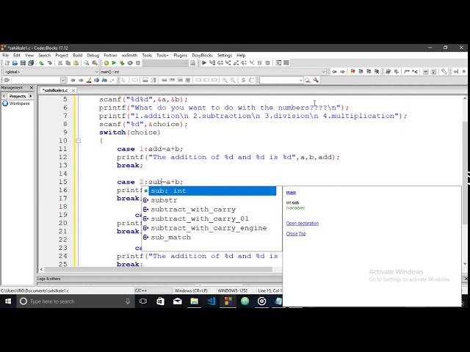Click the Save all files icon
This screenshot has height=352, width=470.
[31, 63]
